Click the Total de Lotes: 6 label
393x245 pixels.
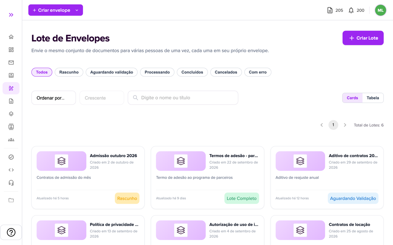tap(368, 125)
